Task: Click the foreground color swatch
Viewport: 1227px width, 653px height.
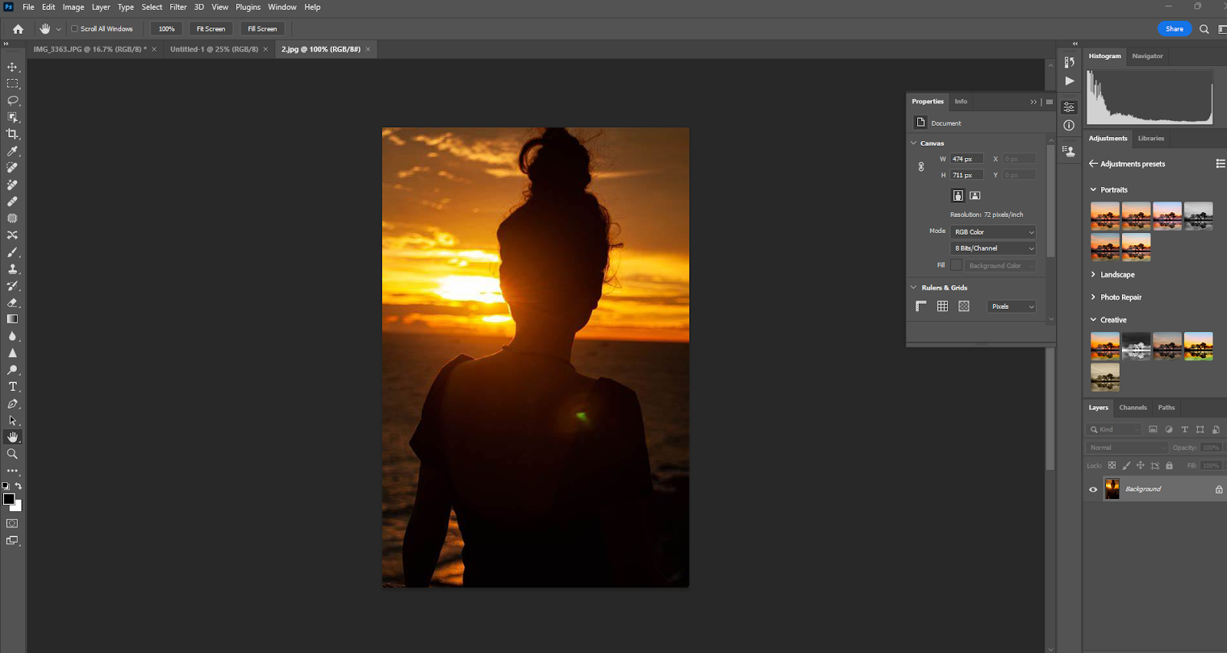Action: (9, 499)
